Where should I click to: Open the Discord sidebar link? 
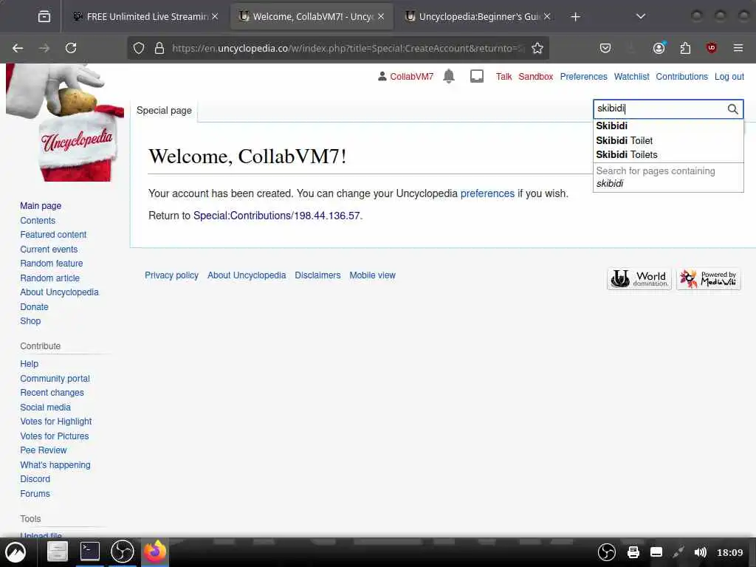pos(35,479)
